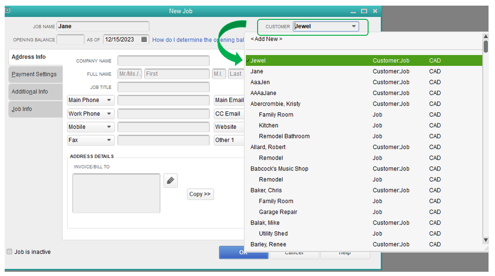
Task: Open the Main Email type dropdown
Action: (229, 100)
